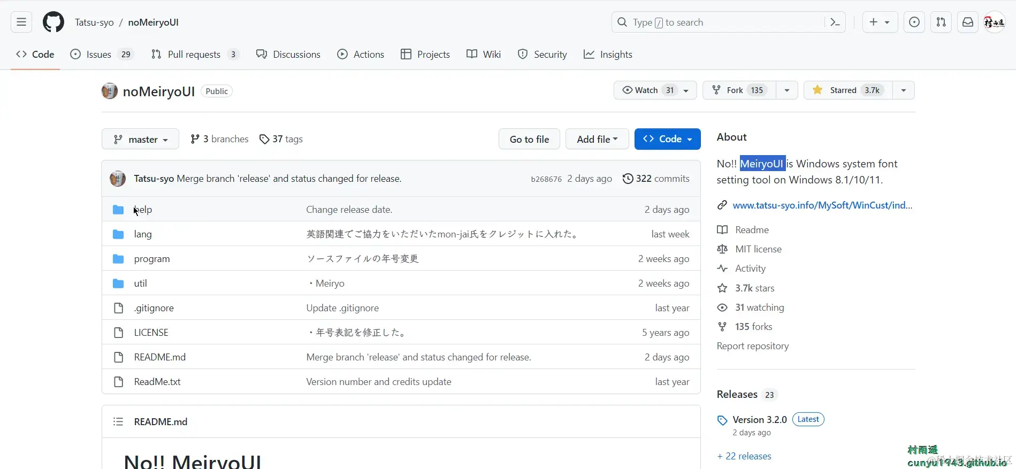Click the program folder icon
The height and width of the screenshot is (469, 1016).
118,259
